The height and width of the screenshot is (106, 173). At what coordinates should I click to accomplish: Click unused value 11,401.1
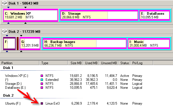[x=111, y=84]
